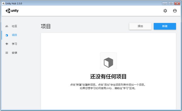Image resolution: width=182 pixels, height=111 pixels.
Task: Click the Unity logo in header
Action: [12, 11]
